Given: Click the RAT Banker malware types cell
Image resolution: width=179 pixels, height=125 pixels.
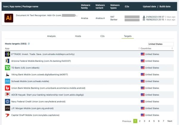Looking at the screenshot, I should 114,18.
